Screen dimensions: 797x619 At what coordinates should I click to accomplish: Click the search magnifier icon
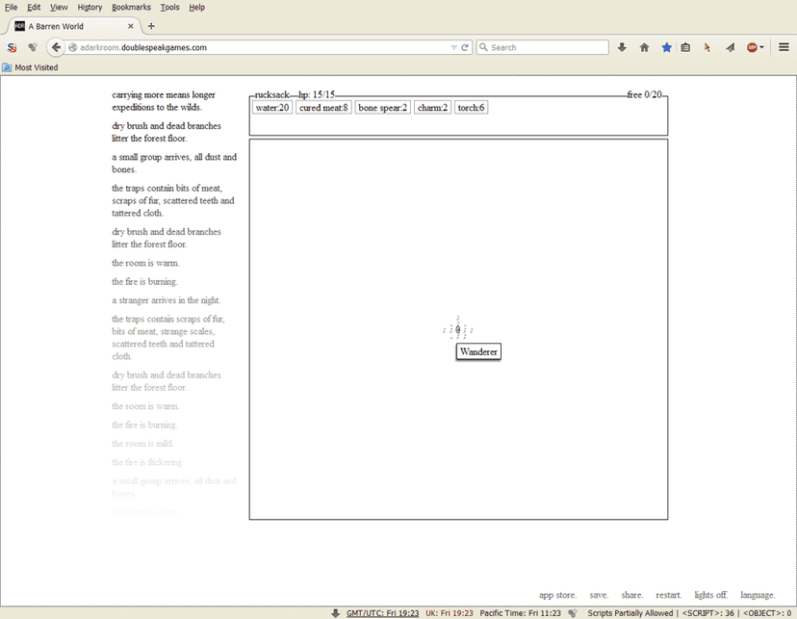[483, 47]
